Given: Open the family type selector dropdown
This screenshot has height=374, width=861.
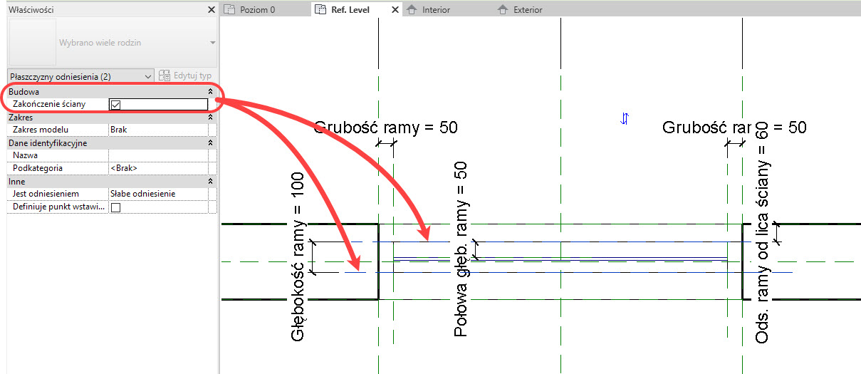Looking at the screenshot, I should pyautogui.click(x=212, y=43).
